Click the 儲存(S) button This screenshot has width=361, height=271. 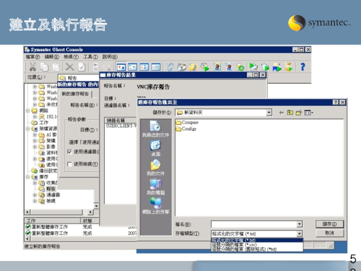329,224
